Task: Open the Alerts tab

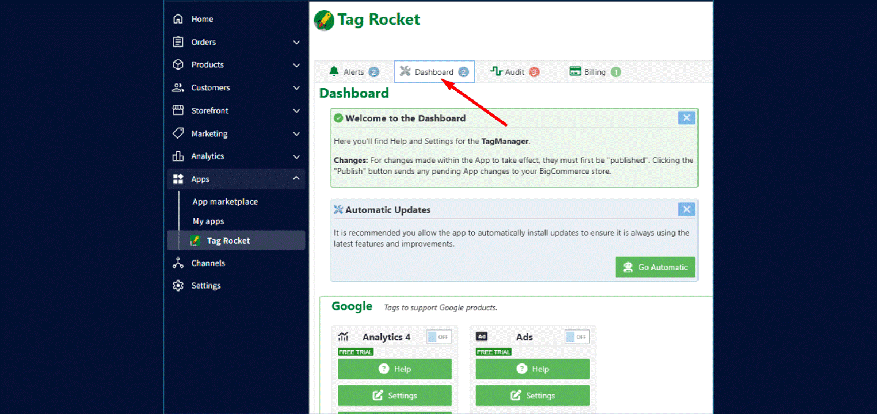Action: 353,72
